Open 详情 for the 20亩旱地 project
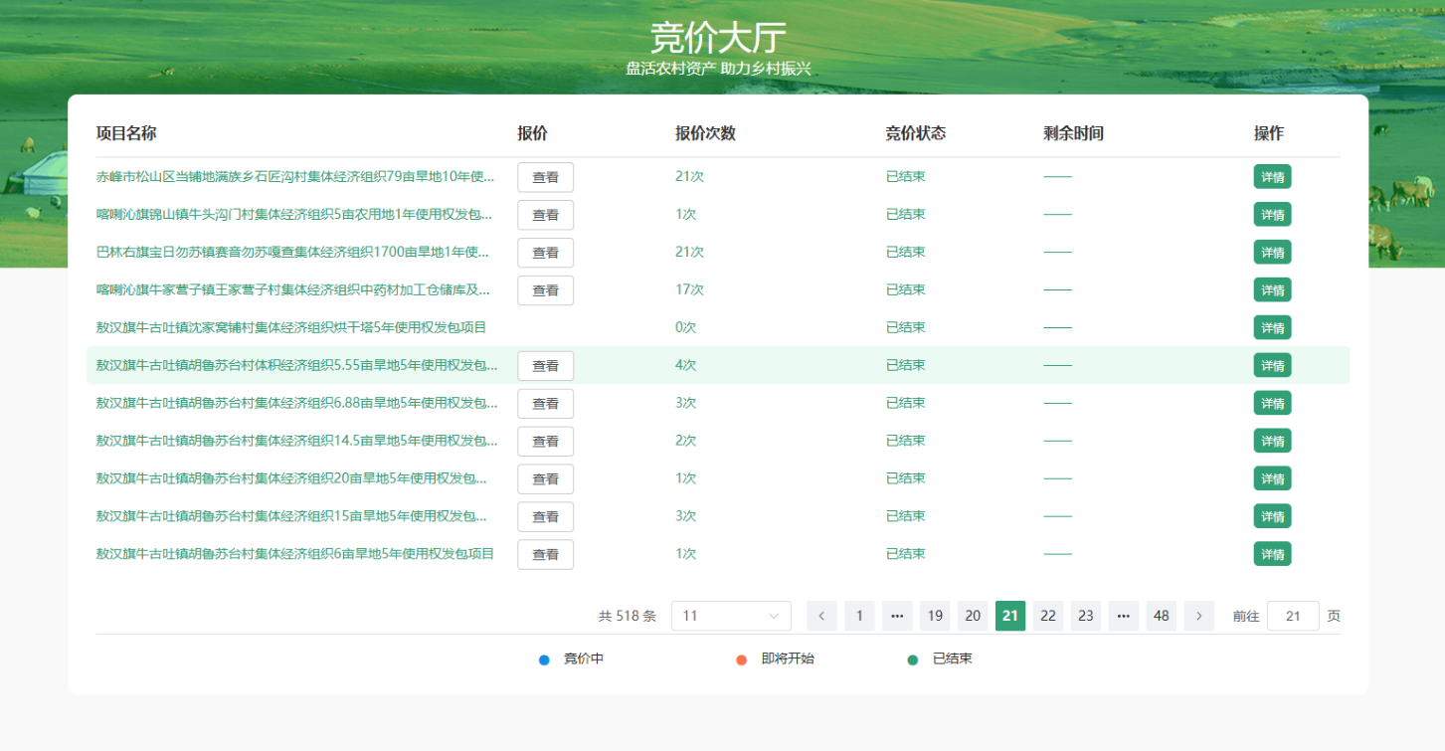The image size is (1445, 751). tap(1272, 479)
